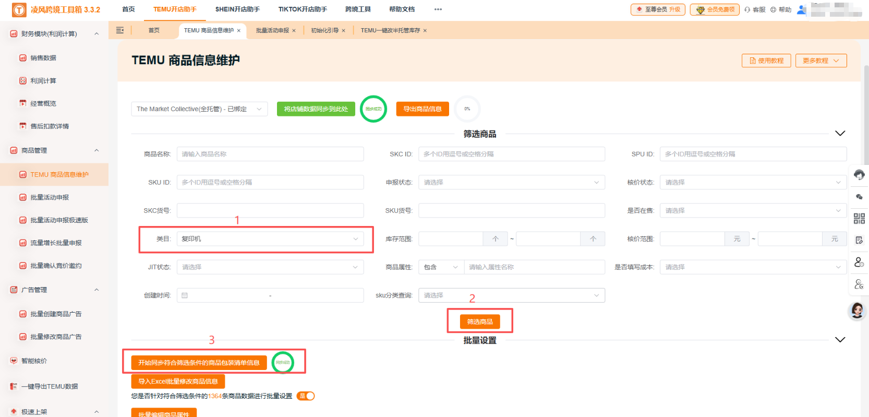Image resolution: width=869 pixels, height=417 pixels.
Task: Toggle the batch setting 是 switch
Action: pyautogui.click(x=306, y=396)
